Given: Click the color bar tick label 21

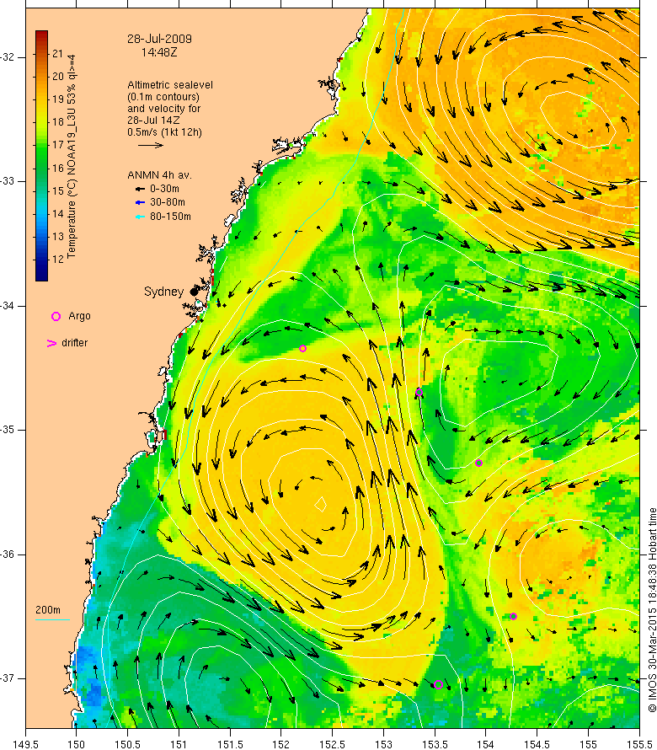Looking at the screenshot, I should (58, 54).
